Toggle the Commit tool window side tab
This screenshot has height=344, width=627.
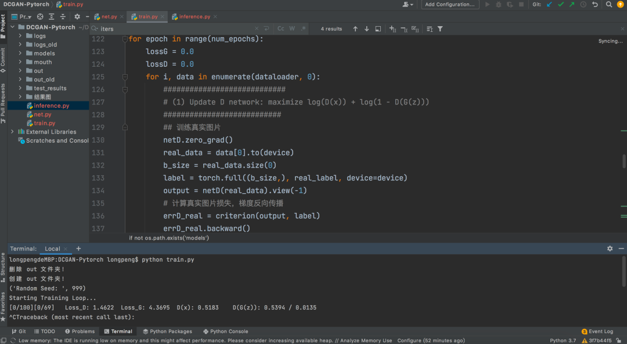coord(3,60)
